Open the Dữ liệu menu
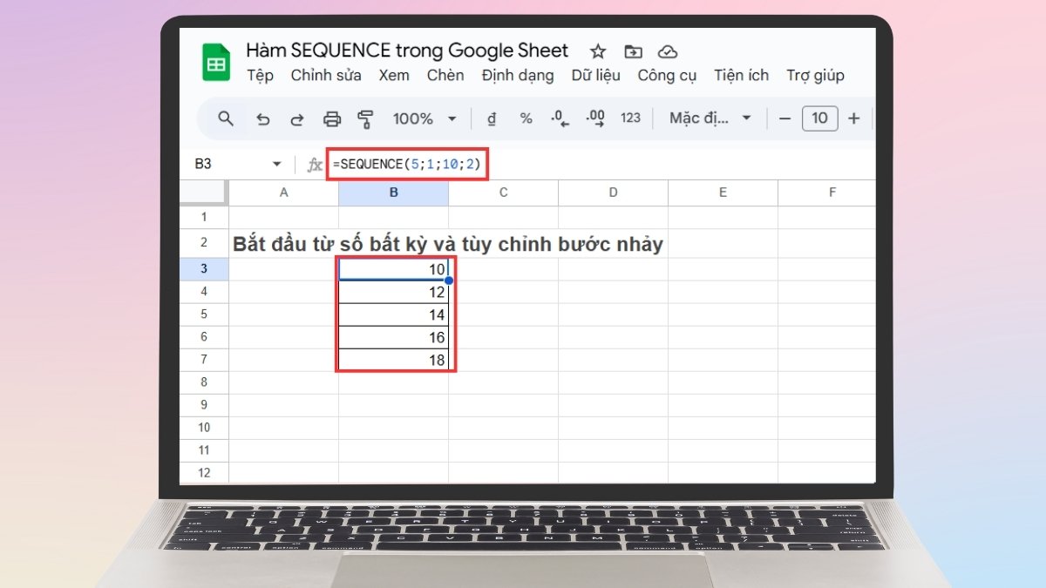Viewport: 1046px width, 588px height. [x=595, y=76]
